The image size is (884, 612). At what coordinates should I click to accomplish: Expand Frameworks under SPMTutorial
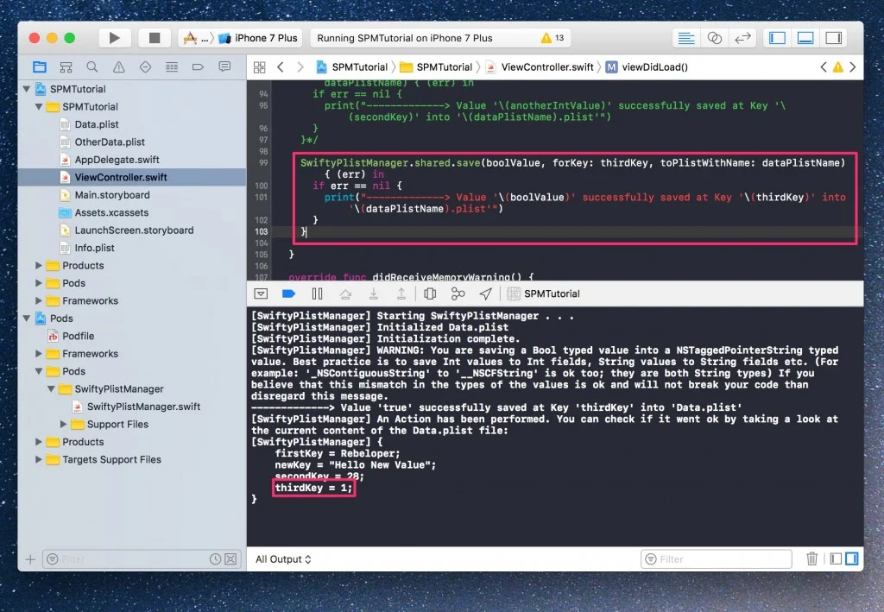39,300
